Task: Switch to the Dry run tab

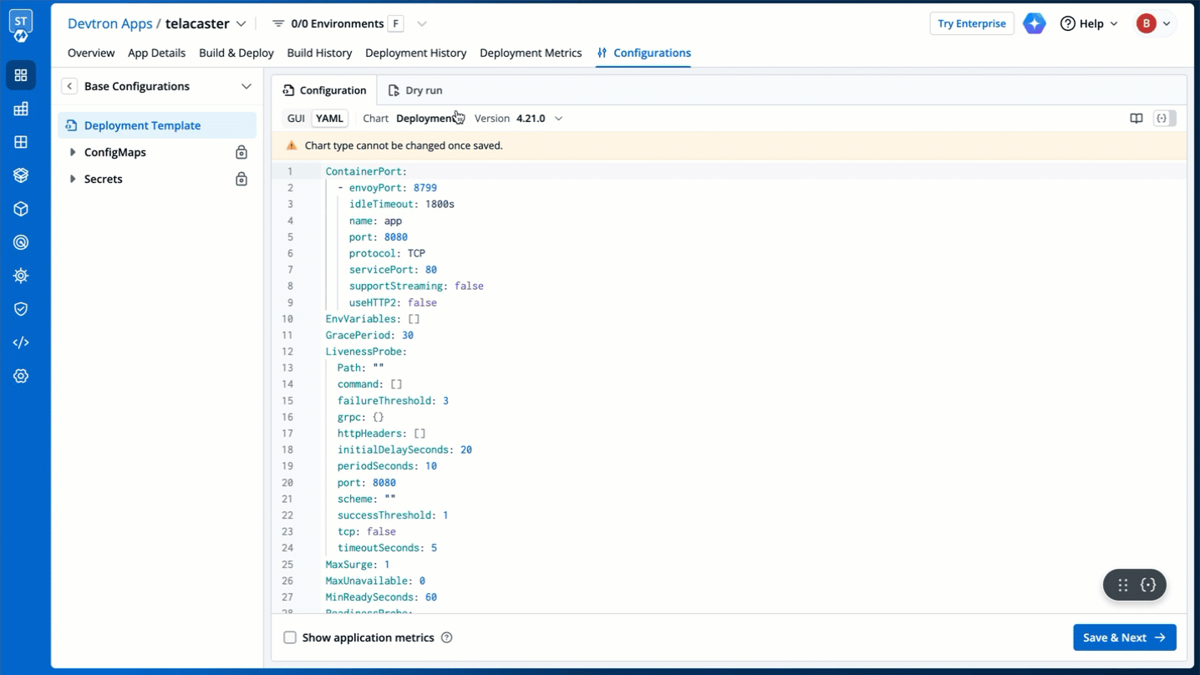Action: click(415, 90)
